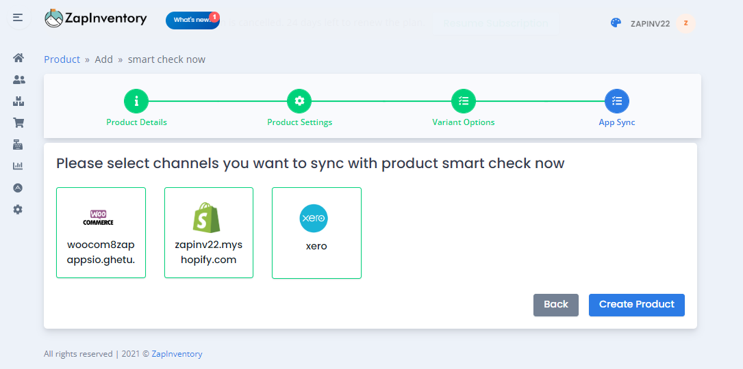Screen dimensions: 743x369
Task: Click the App Sync step label
Action: tap(617, 122)
